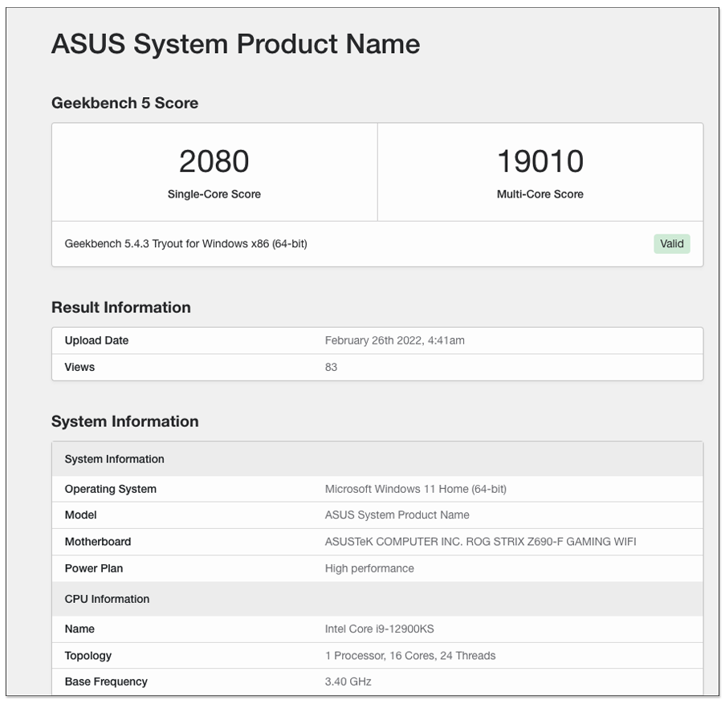Viewport: 725px width, 704px height.
Task: Click the multi-core score 19010
Action: 540,161
